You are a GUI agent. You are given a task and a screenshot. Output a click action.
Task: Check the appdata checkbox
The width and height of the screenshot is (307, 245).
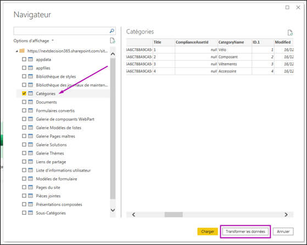pos(24,59)
